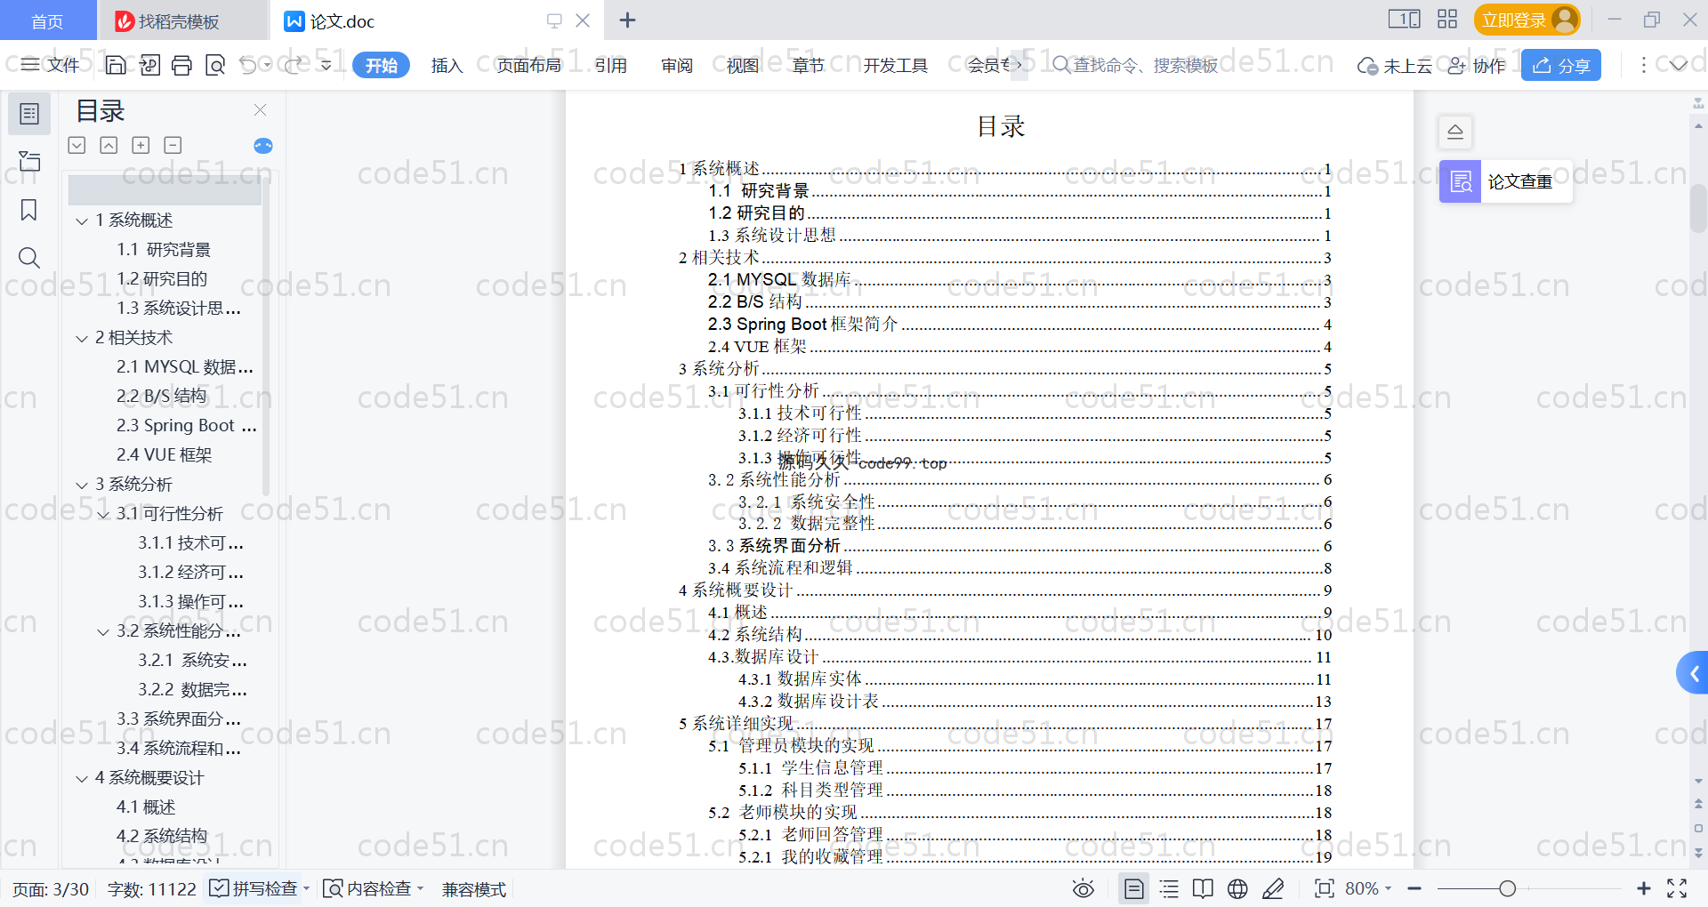Click the zoom in plus button
This screenshot has width=1708, height=907.
(1643, 888)
